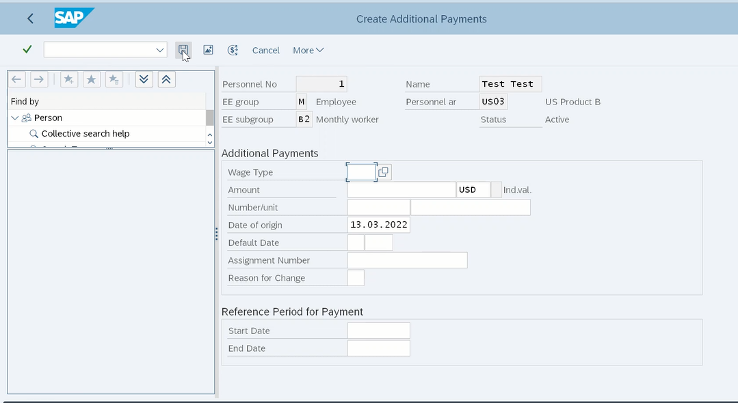The image size is (738, 403).
Task: Collapse all nodes with the double-up chevron
Action: pyautogui.click(x=166, y=79)
